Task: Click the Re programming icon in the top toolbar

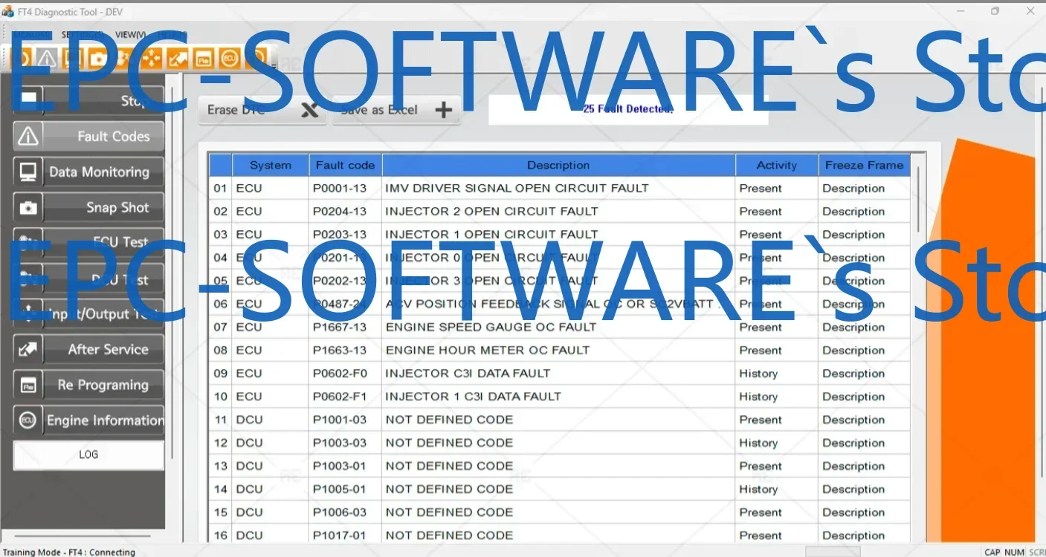Action: tap(204, 58)
